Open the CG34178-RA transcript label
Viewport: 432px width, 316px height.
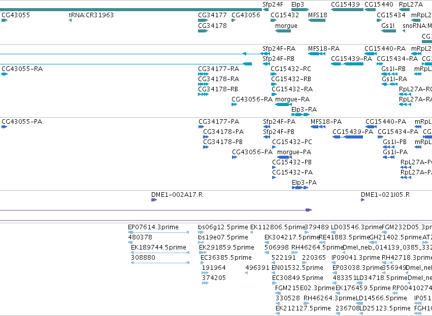(x=218, y=79)
